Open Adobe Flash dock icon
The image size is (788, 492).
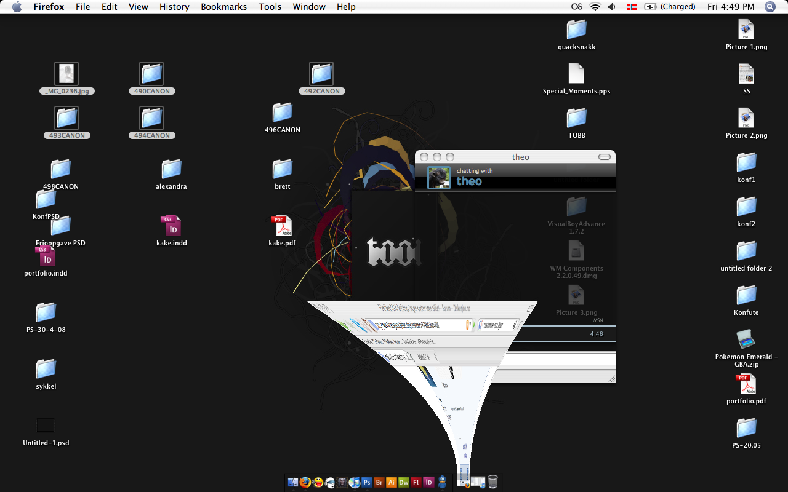pos(416,483)
